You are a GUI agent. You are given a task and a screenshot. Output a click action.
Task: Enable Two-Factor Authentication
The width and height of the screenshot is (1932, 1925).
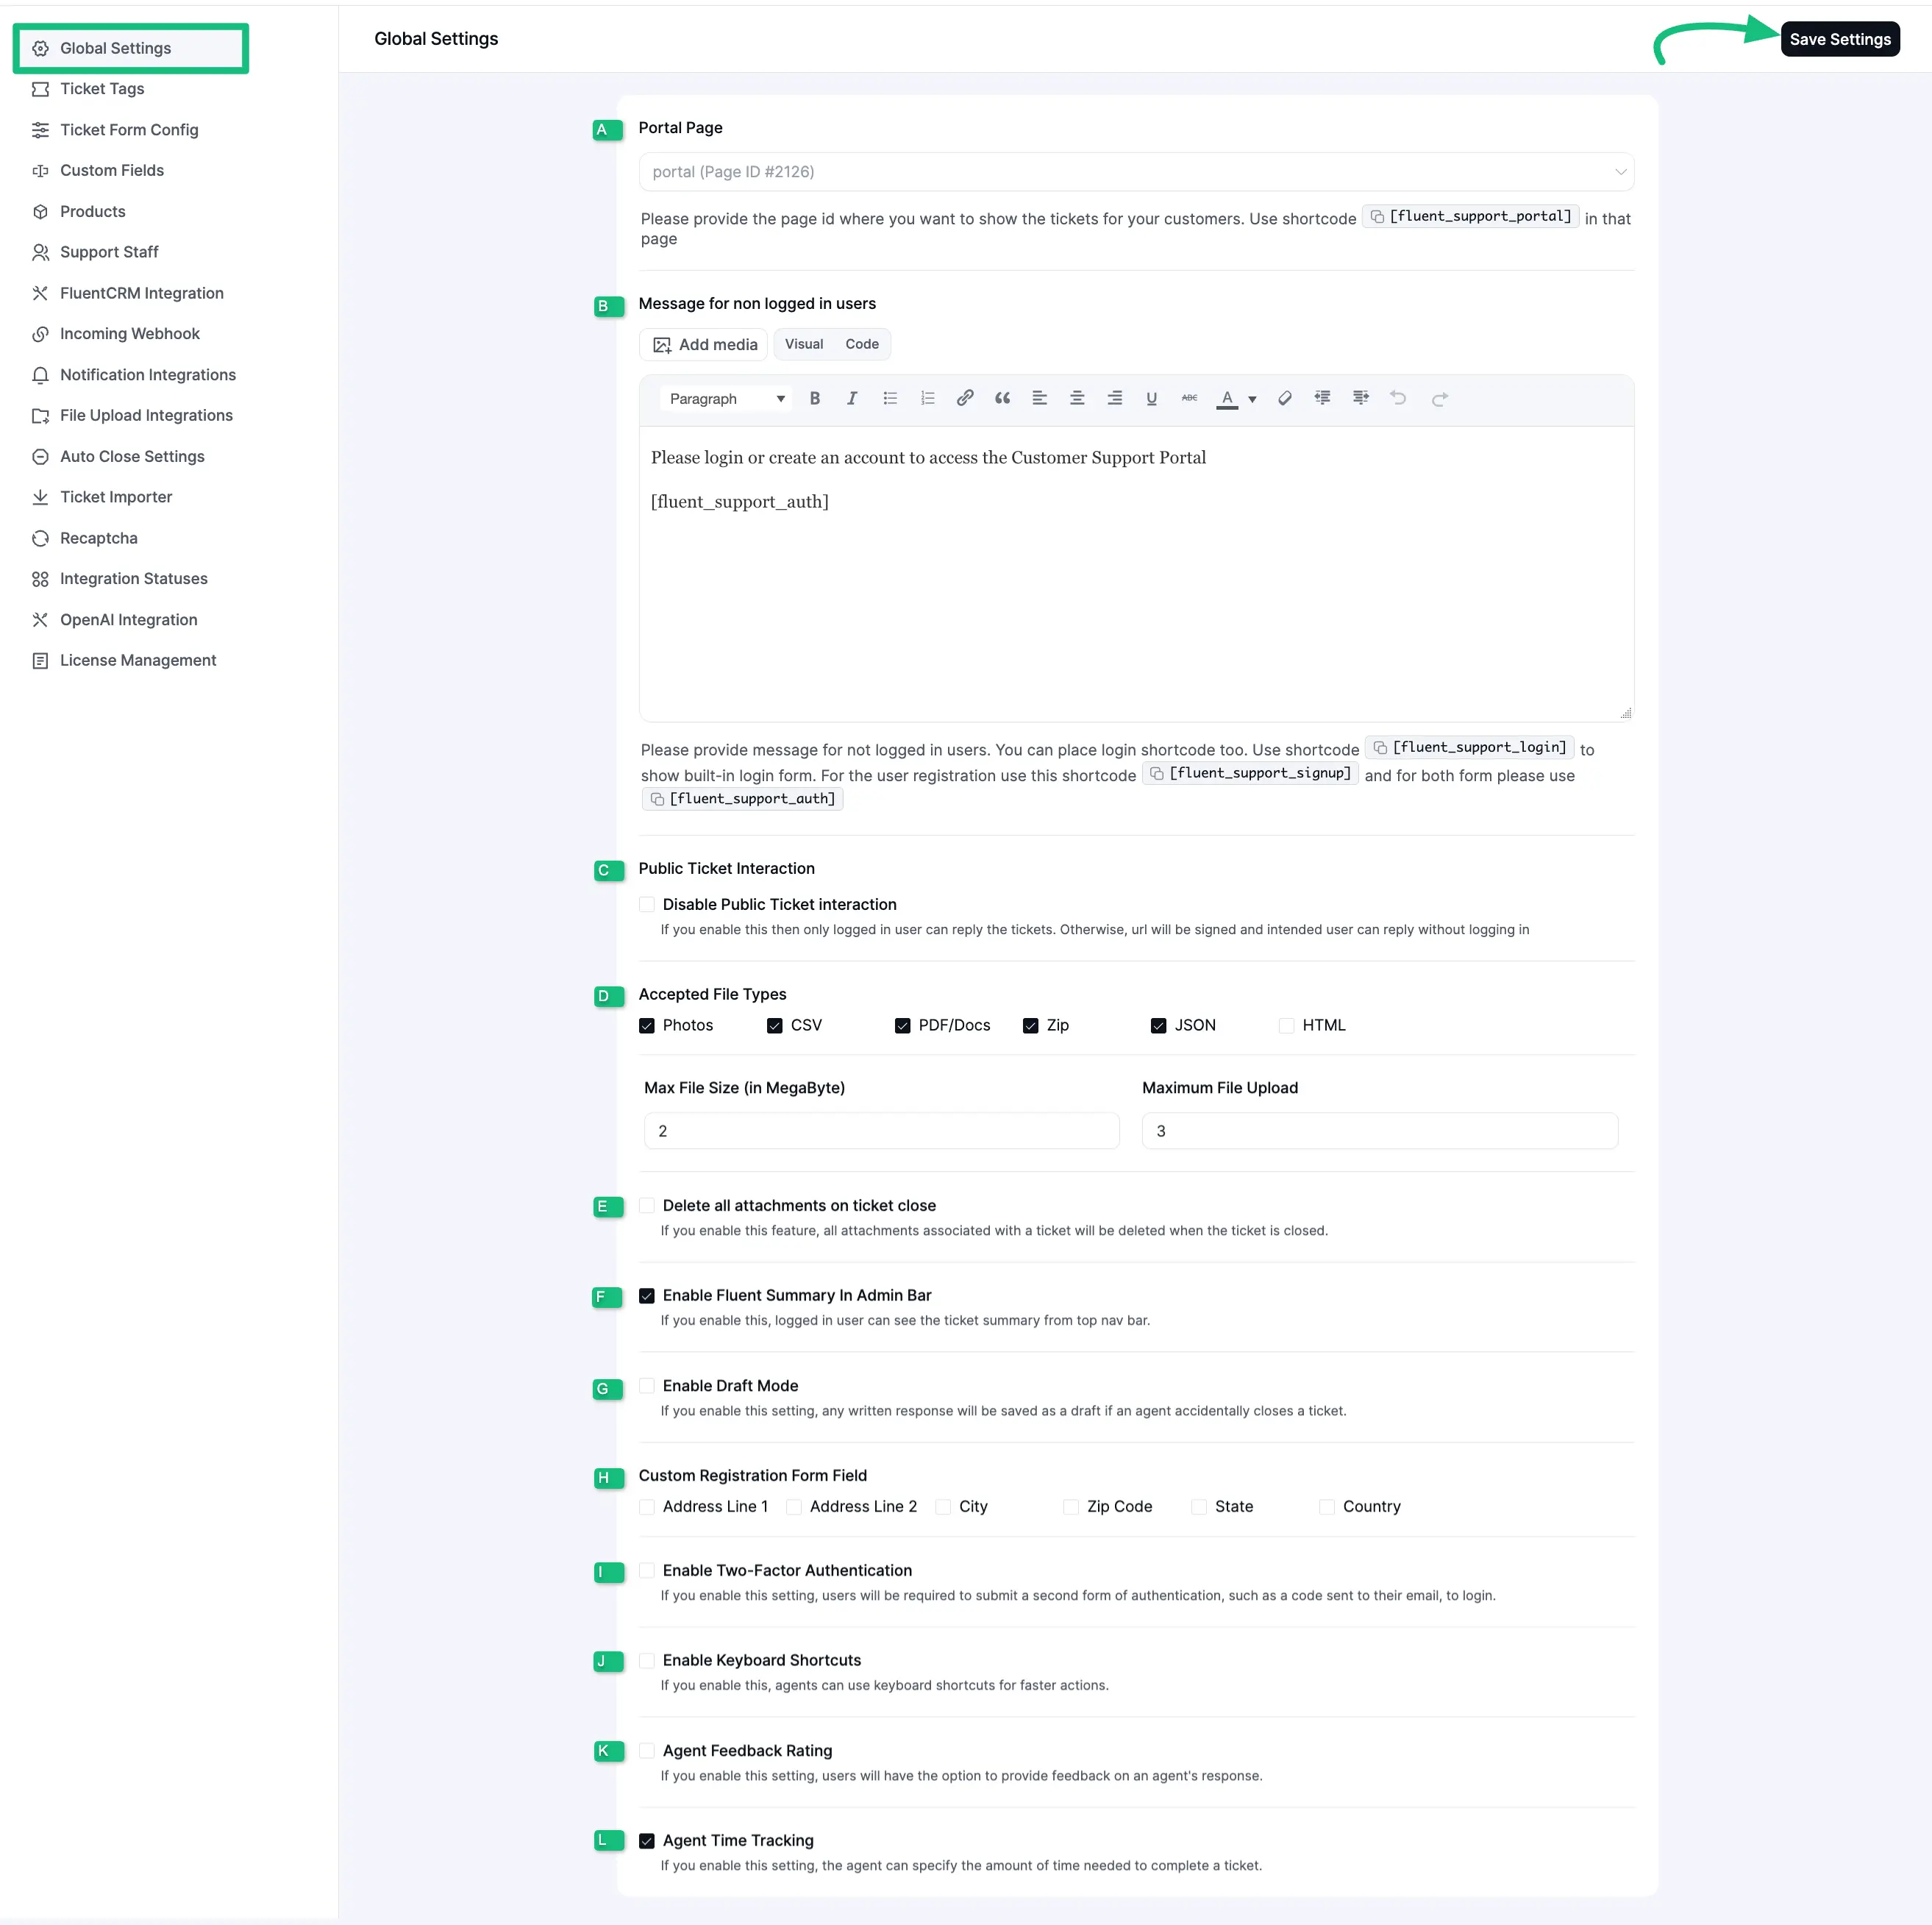(647, 1570)
